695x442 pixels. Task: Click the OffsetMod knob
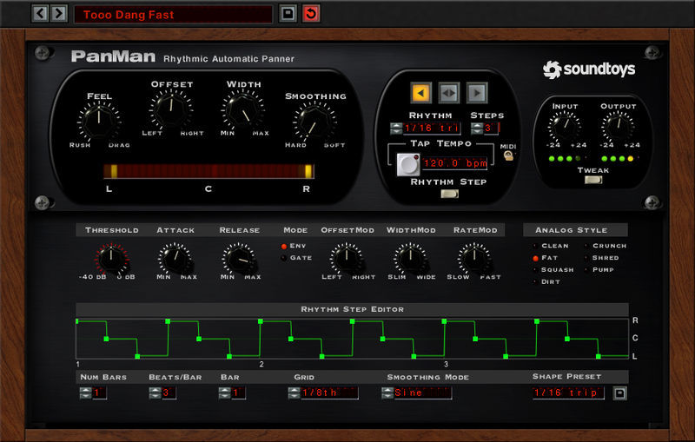click(347, 259)
